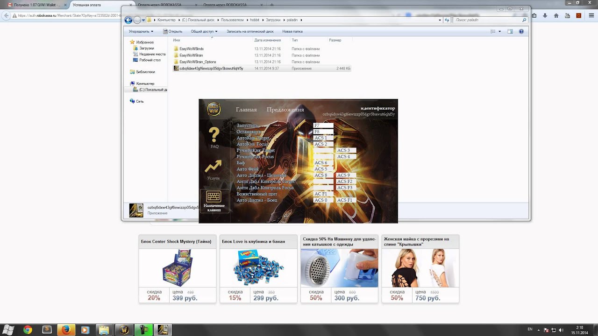Edit the Авто Диспел Боец field ACS F1
This screenshot has width=598, height=336.
click(x=346, y=200)
